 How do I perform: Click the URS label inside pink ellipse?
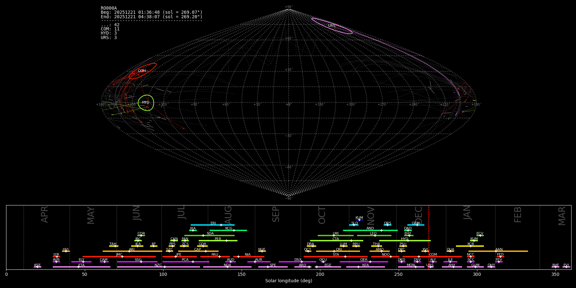(332, 26)
